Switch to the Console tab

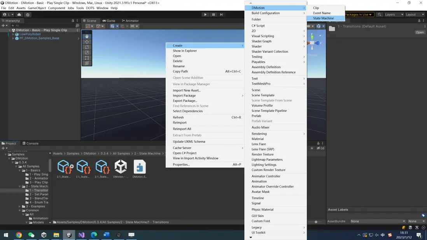[x=30, y=143]
